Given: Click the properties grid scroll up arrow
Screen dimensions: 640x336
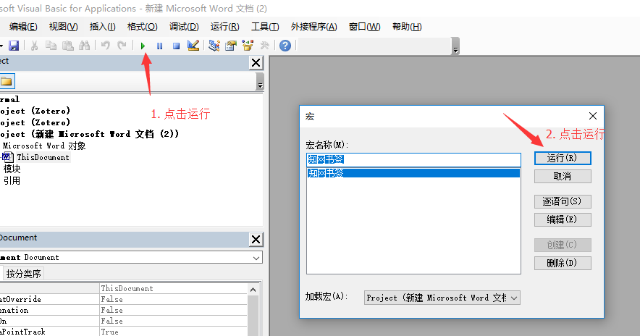Looking at the screenshot, I should [253, 290].
